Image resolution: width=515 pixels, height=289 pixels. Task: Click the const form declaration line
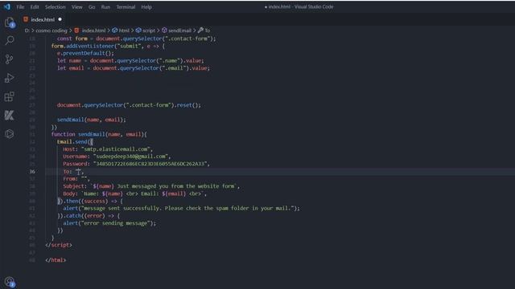tap(136, 39)
